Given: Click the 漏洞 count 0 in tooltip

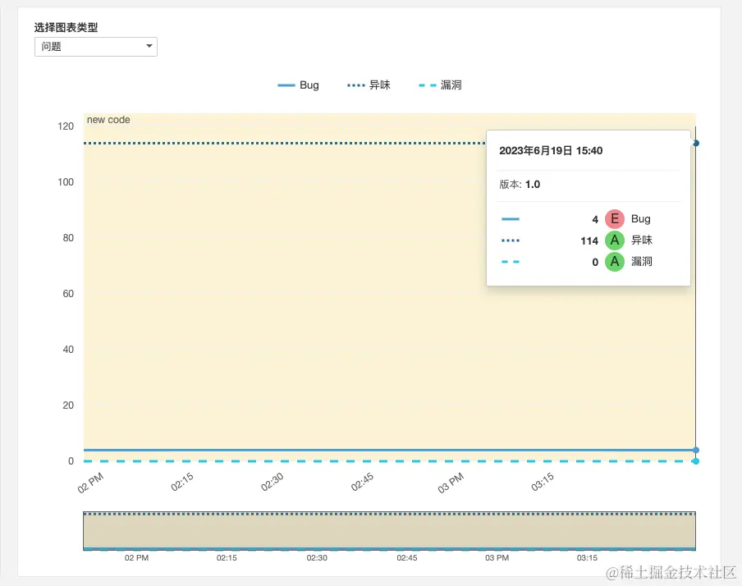Looking at the screenshot, I should coord(595,263).
